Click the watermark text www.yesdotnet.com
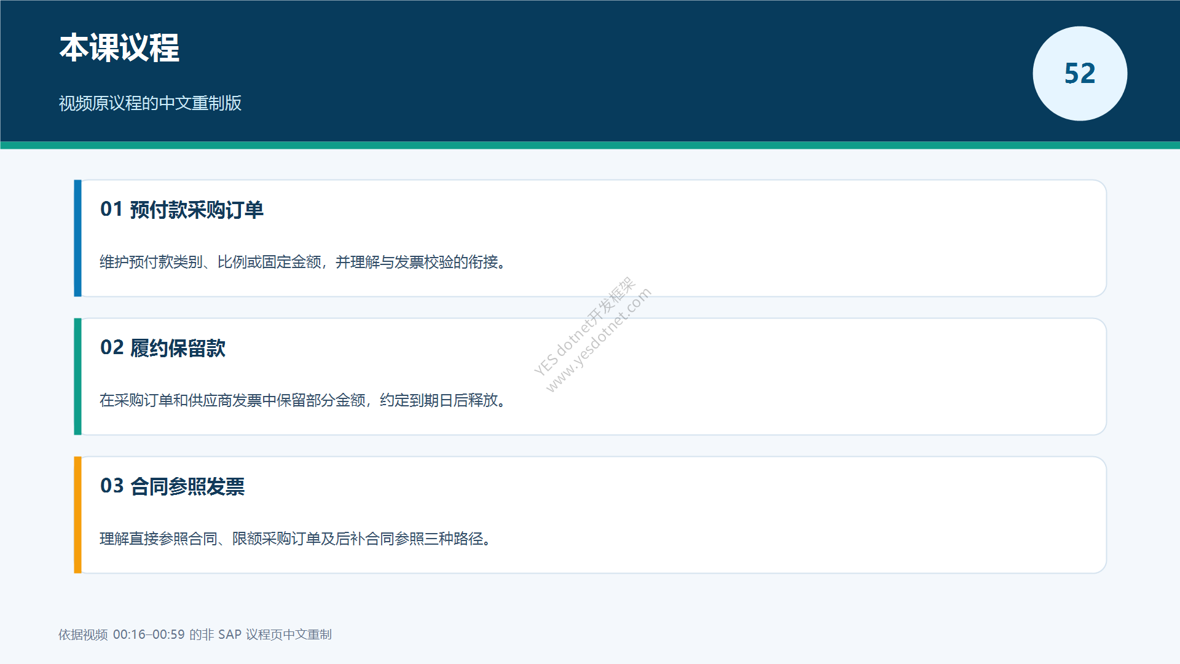The height and width of the screenshot is (664, 1180). [x=598, y=340]
